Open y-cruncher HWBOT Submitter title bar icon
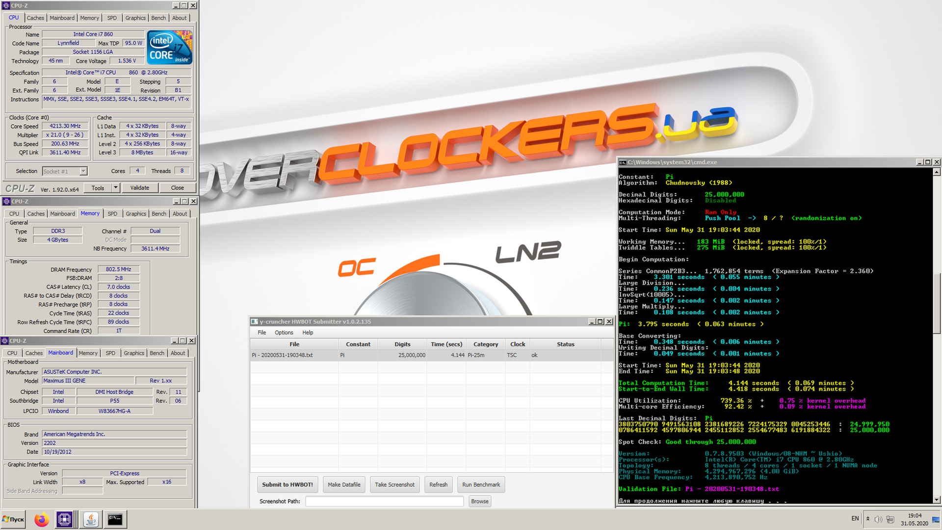Image resolution: width=942 pixels, height=530 pixels. click(254, 321)
